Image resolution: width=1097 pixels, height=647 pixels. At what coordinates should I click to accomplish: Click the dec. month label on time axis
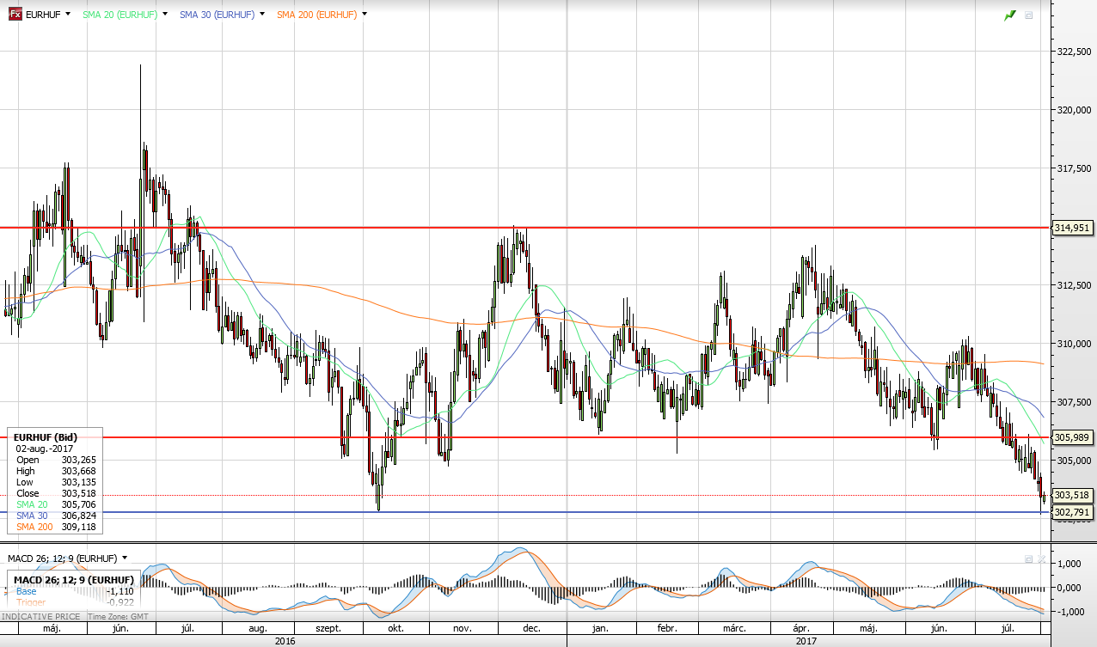531,629
